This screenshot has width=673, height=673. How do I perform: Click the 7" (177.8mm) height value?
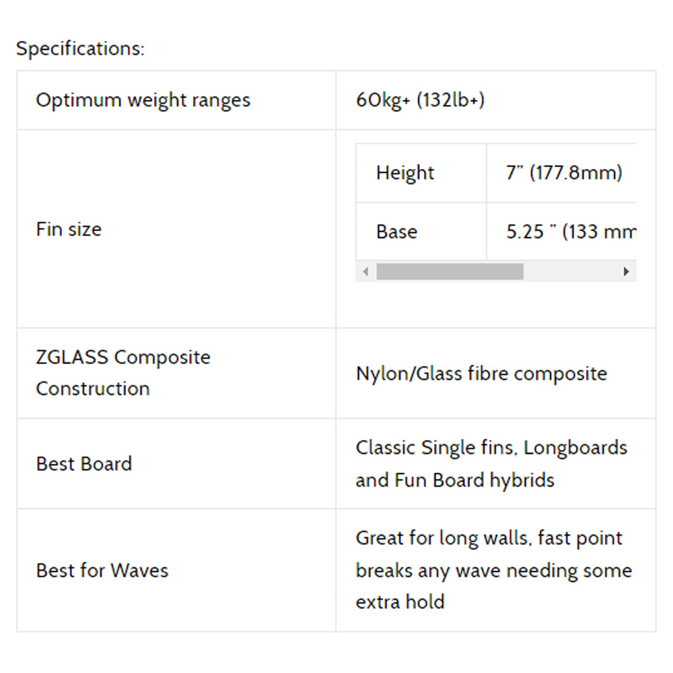pyautogui.click(x=564, y=173)
